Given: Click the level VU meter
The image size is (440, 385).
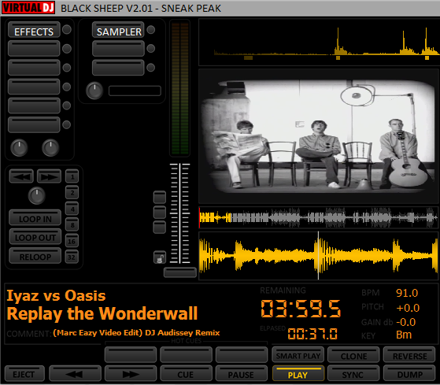Looking at the screenshot, I should click(180, 88).
